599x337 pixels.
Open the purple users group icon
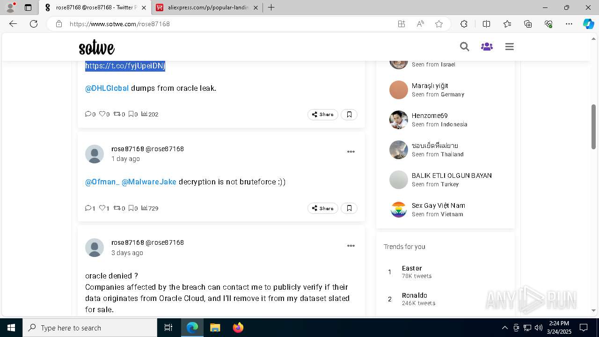coord(487,46)
